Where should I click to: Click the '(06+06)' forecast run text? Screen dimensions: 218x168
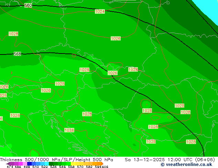point(205,160)
